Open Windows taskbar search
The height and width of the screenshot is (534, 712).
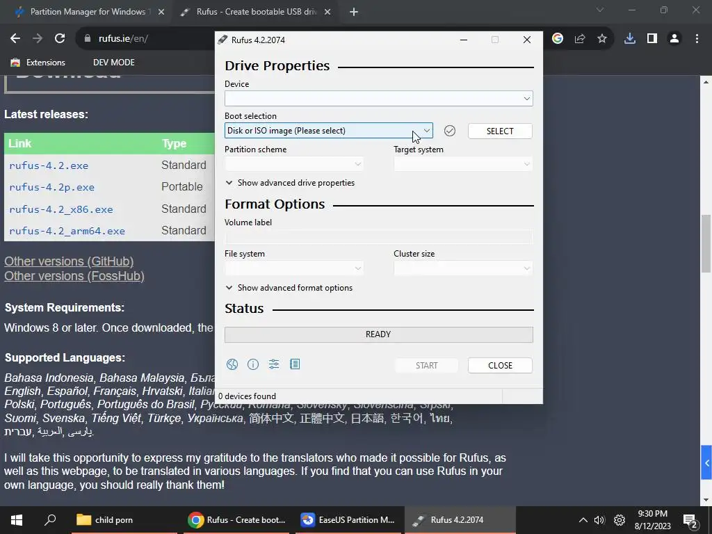pos(50,520)
